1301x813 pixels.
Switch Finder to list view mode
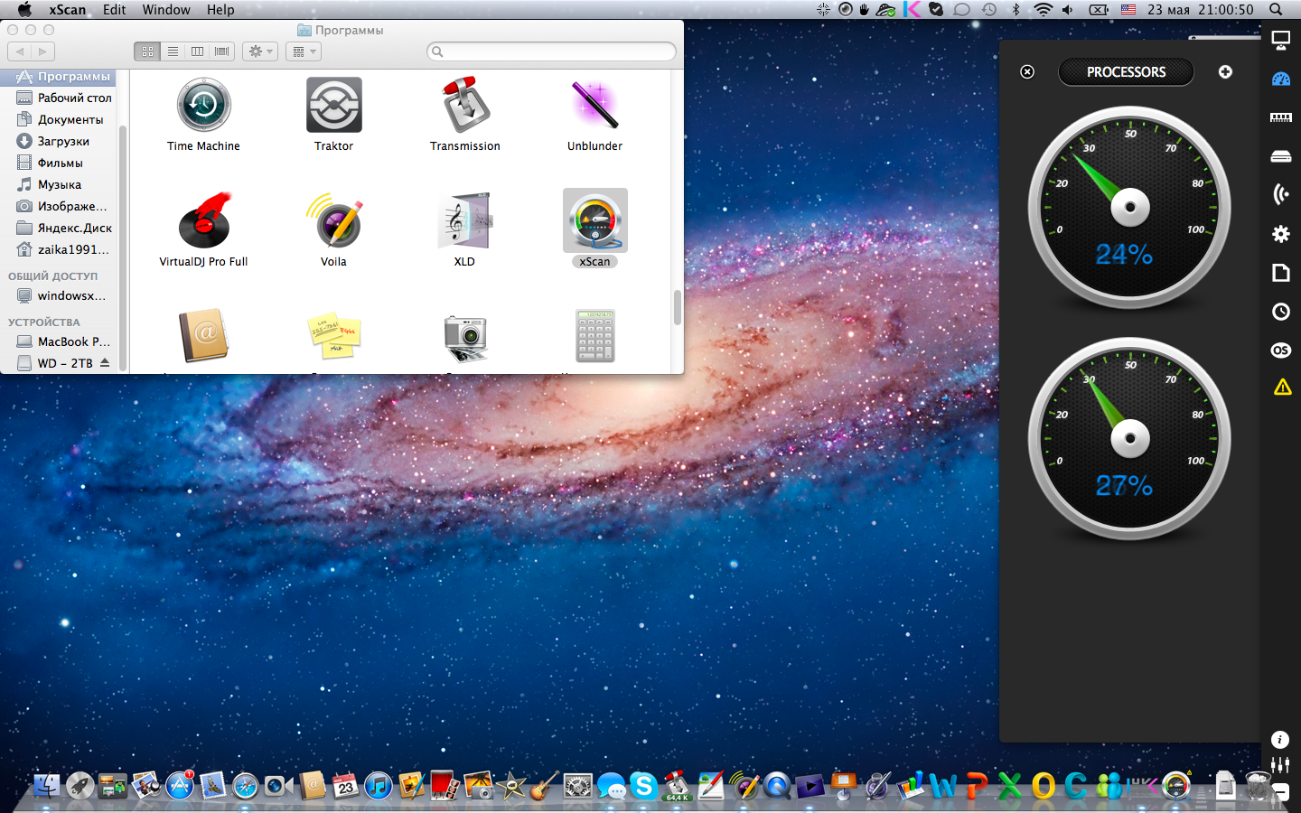(x=173, y=51)
